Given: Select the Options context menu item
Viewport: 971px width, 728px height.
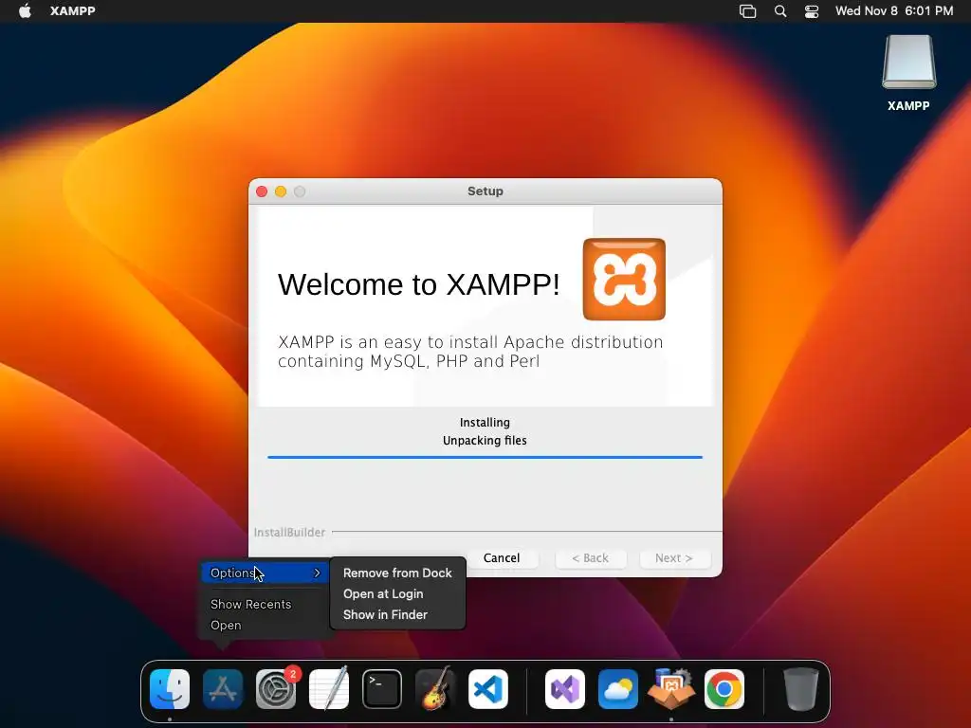Looking at the screenshot, I should pyautogui.click(x=265, y=573).
